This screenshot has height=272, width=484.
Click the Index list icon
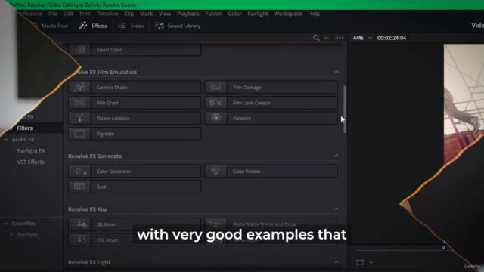(122, 26)
